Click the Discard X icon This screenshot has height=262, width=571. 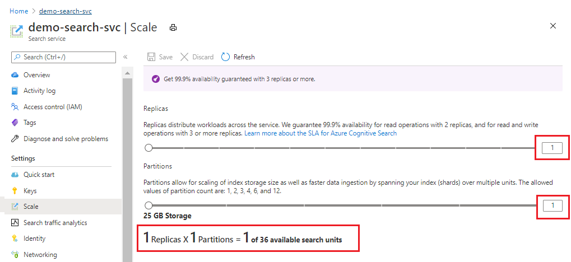pos(184,57)
